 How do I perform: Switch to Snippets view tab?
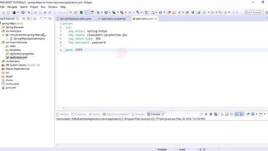[x=138, y=114]
